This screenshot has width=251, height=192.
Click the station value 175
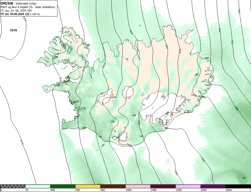pos(203,97)
